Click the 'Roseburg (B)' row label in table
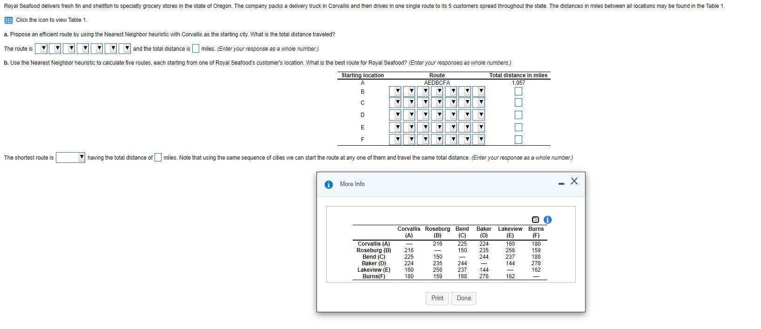The height and width of the screenshot is (329, 761). tap(374, 250)
